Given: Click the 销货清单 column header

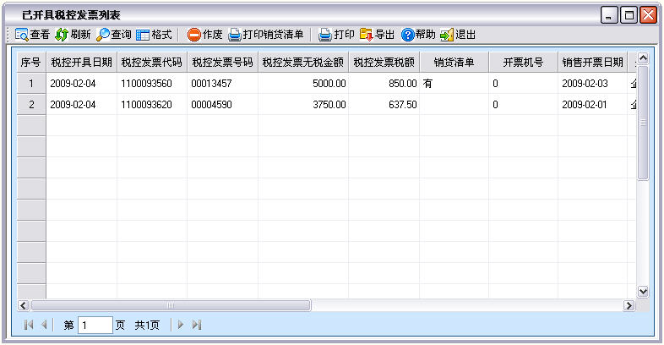Looking at the screenshot, I should click(454, 63).
